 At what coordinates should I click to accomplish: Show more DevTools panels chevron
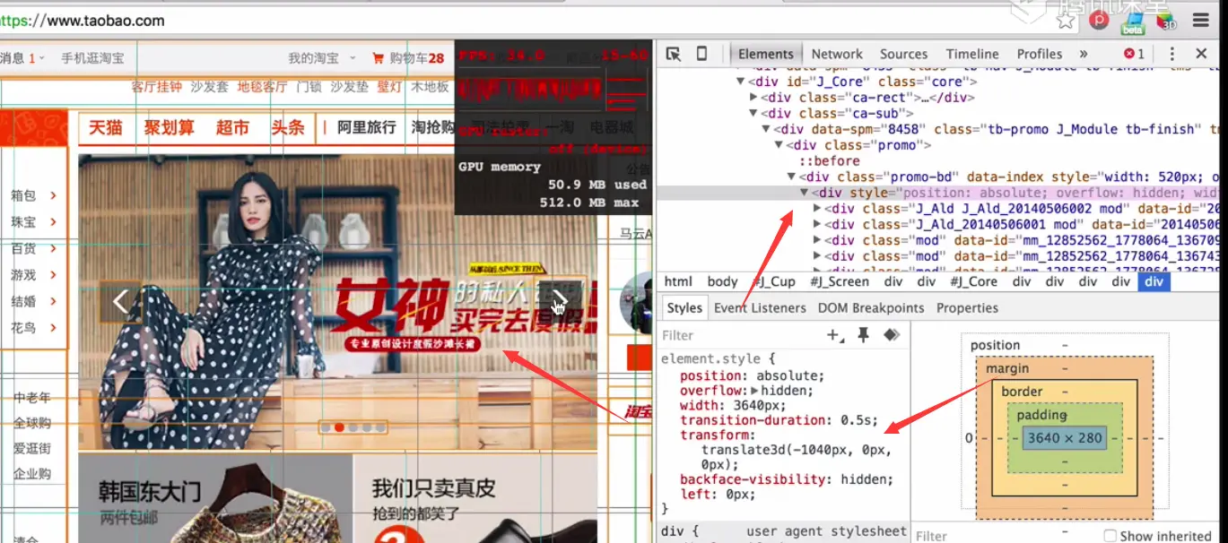[1084, 54]
